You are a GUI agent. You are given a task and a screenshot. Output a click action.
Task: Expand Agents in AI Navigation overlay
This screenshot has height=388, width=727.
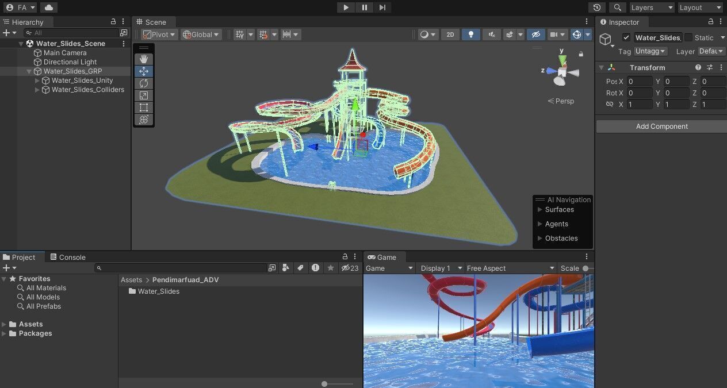point(540,224)
